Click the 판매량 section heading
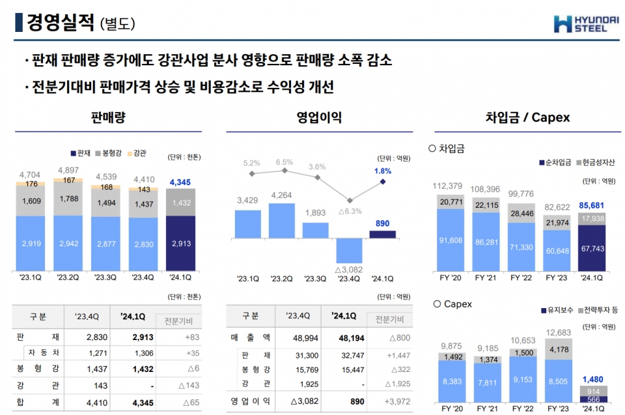This screenshot has width=625, height=415. click(x=108, y=118)
